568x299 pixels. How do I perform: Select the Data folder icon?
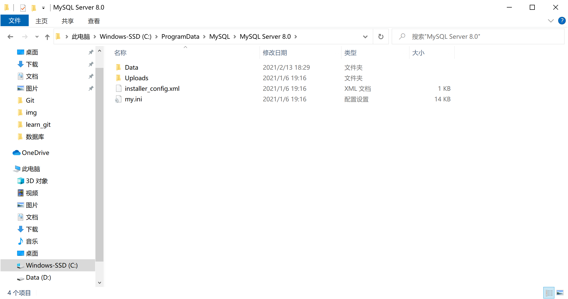tap(118, 67)
